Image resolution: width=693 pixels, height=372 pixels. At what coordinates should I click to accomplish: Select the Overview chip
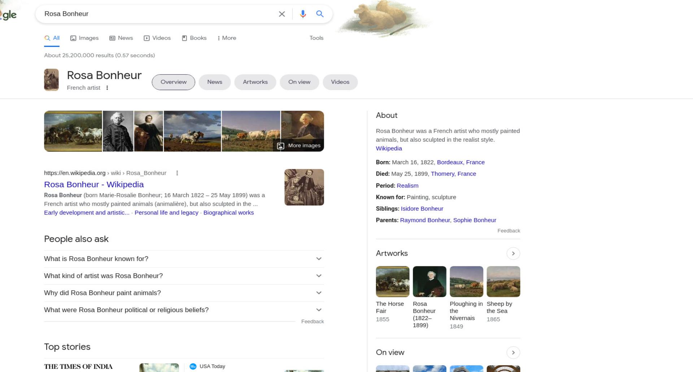coord(174,82)
